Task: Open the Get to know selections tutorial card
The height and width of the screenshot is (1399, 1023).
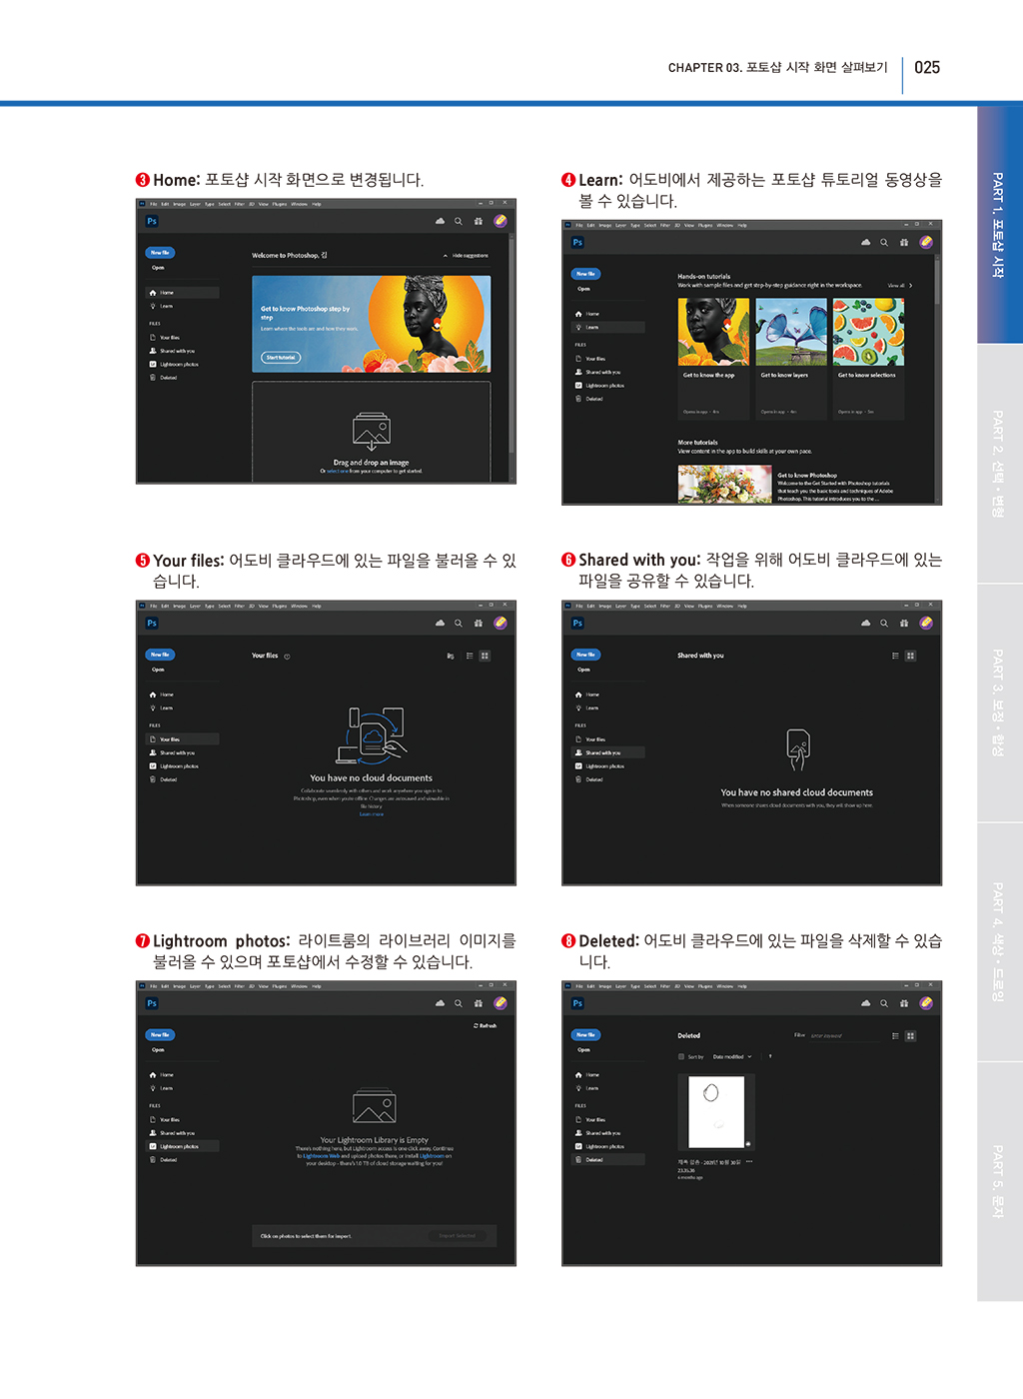Action: [869, 359]
